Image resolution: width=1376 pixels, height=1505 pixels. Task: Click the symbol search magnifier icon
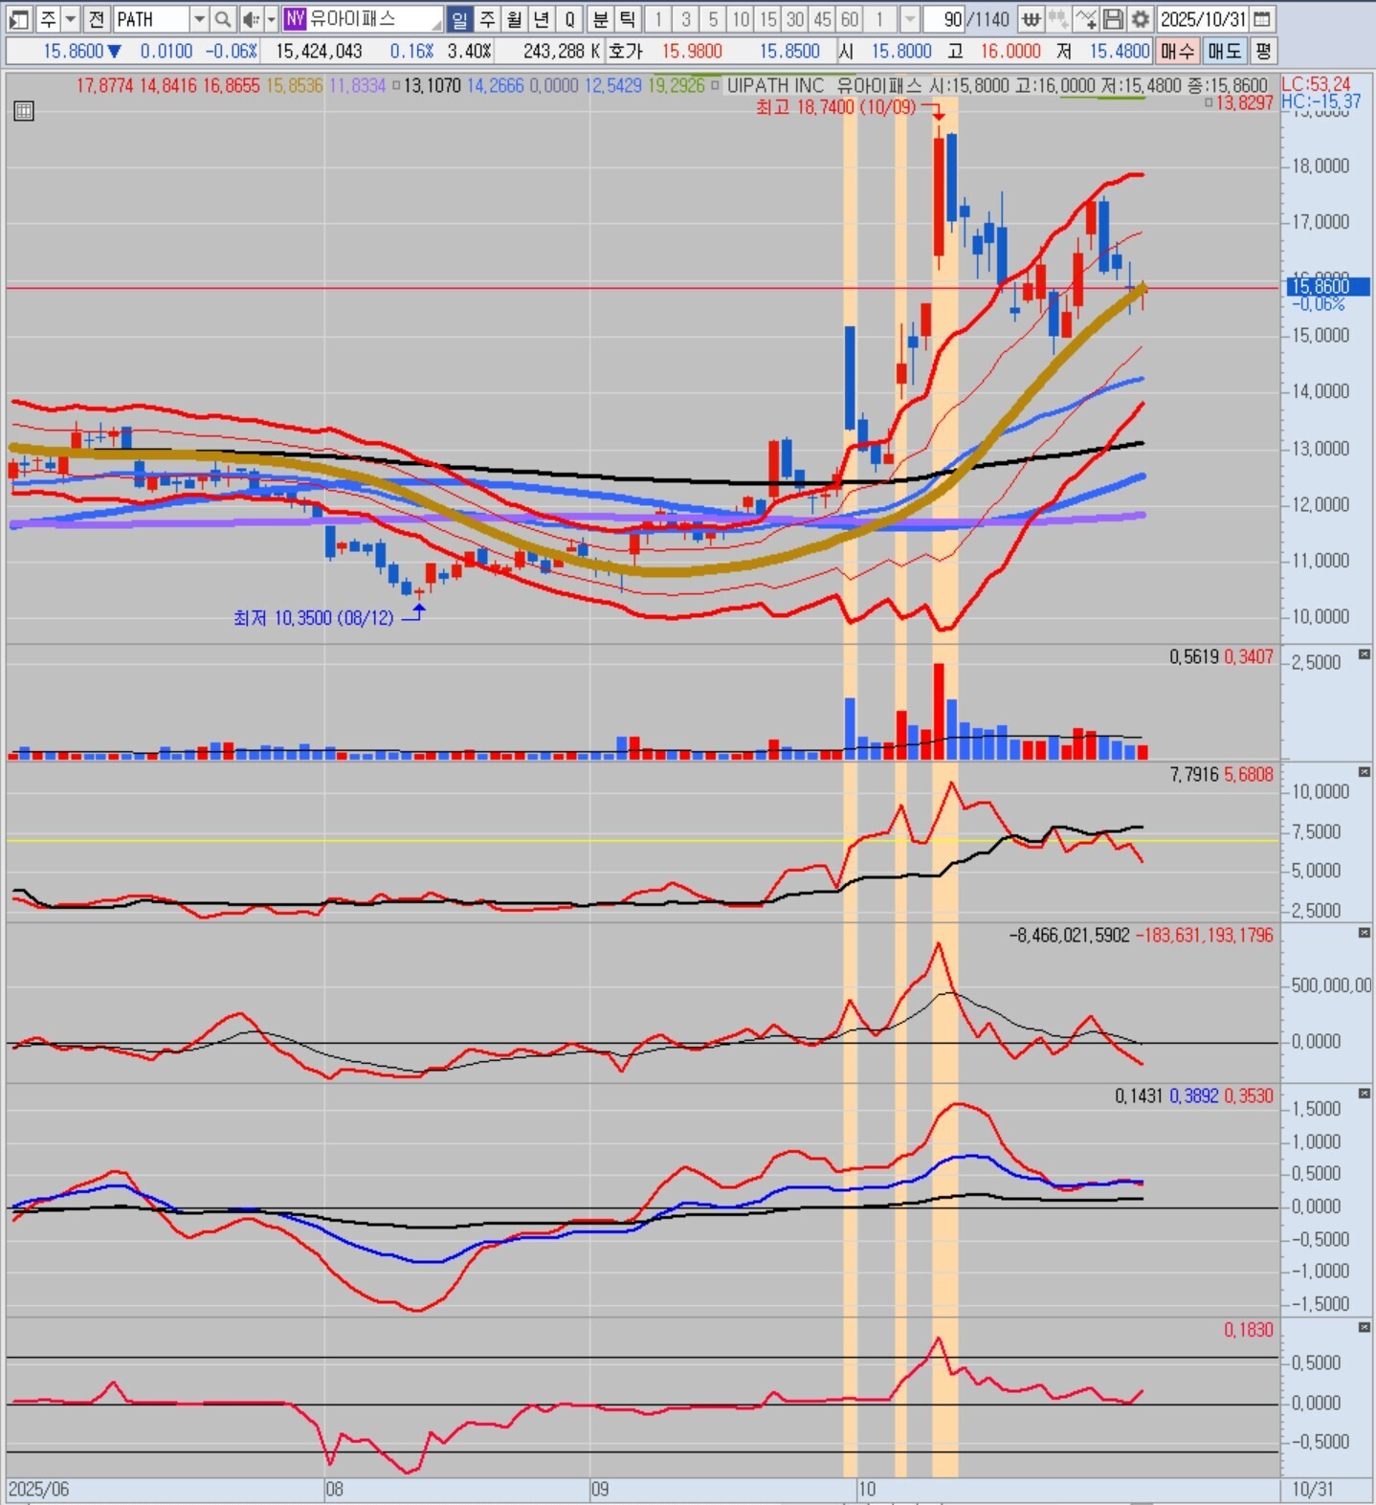(x=222, y=19)
